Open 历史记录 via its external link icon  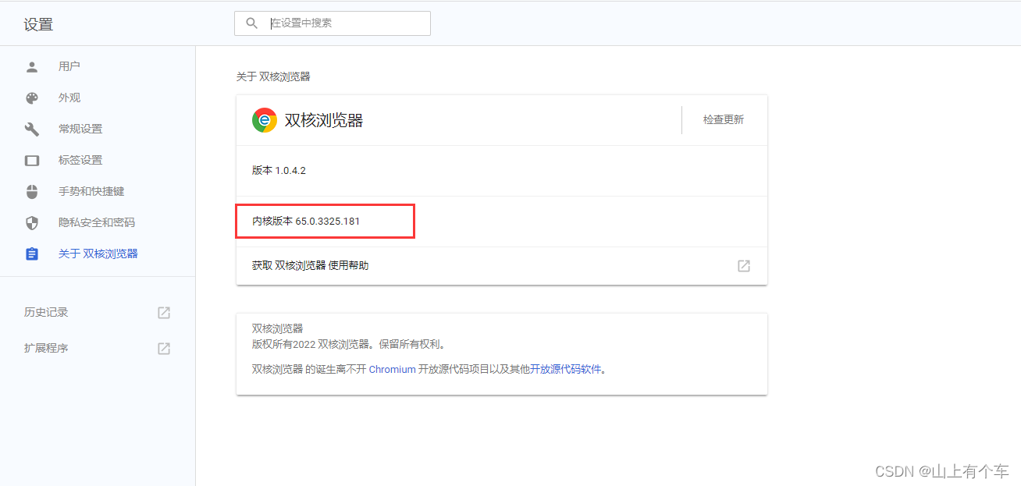(164, 312)
